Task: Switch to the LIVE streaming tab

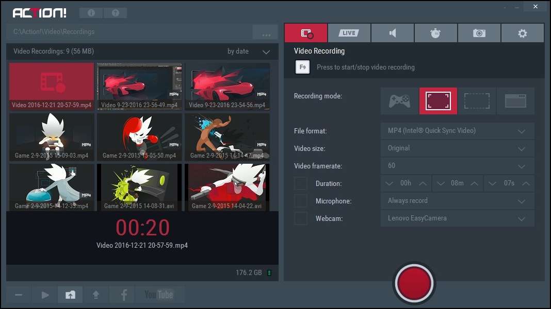Action: pyautogui.click(x=349, y=33)
